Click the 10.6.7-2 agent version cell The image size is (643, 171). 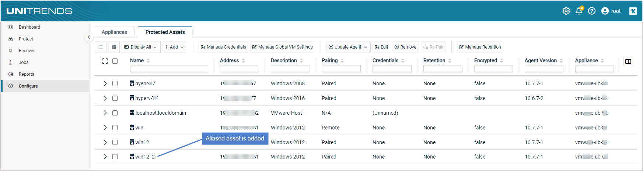[534, 98]
